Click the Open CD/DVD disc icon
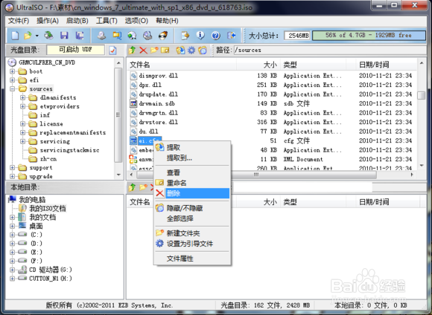Screen dimensions: 432x315 coord(48,36)
